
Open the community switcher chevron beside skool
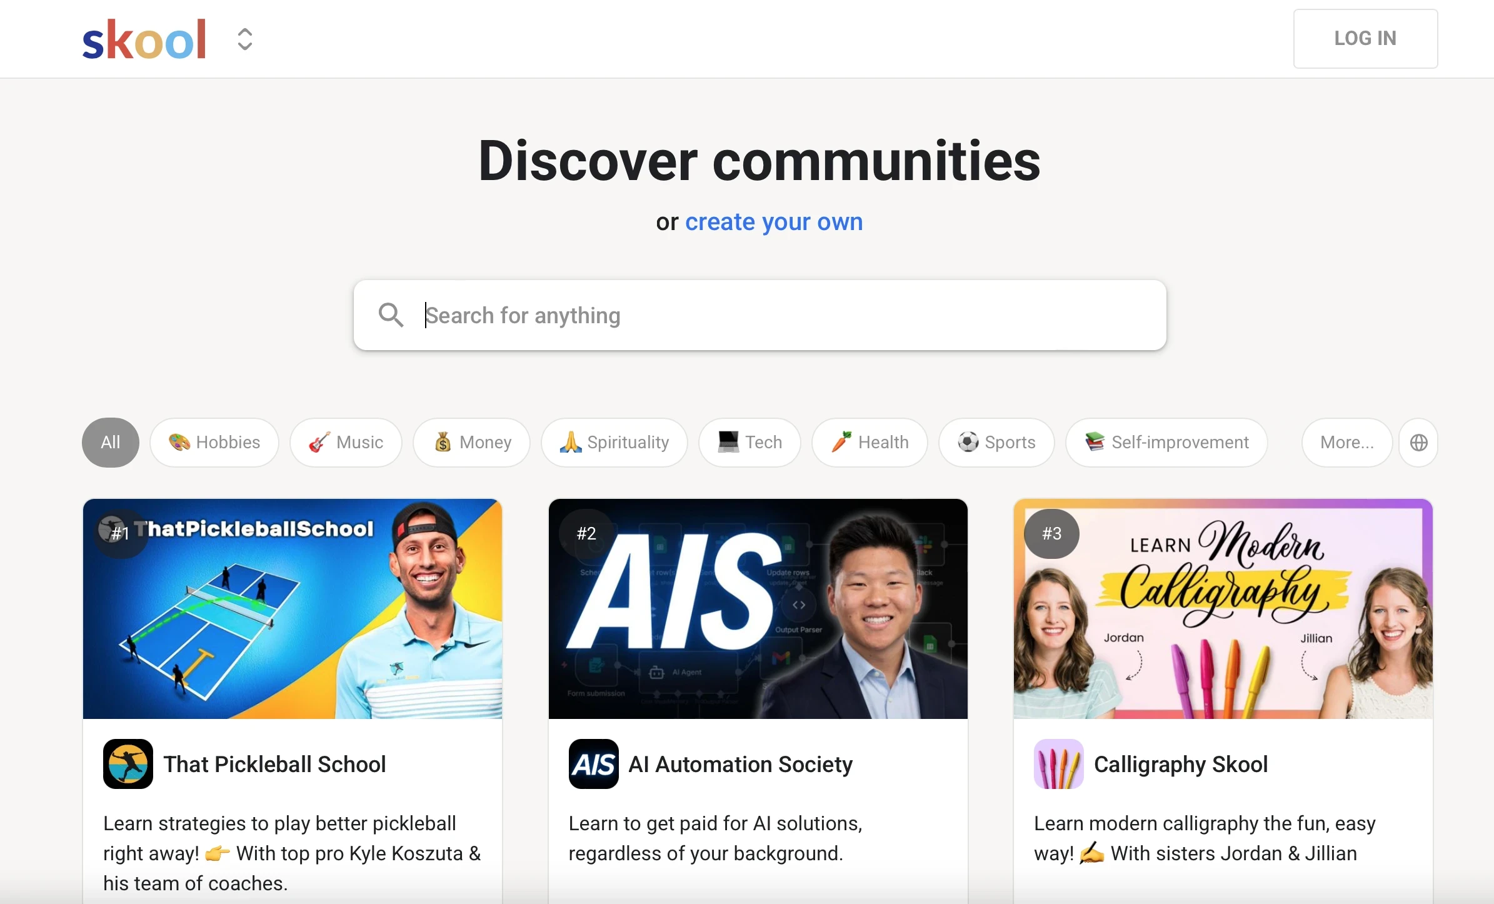pos(245,39)
